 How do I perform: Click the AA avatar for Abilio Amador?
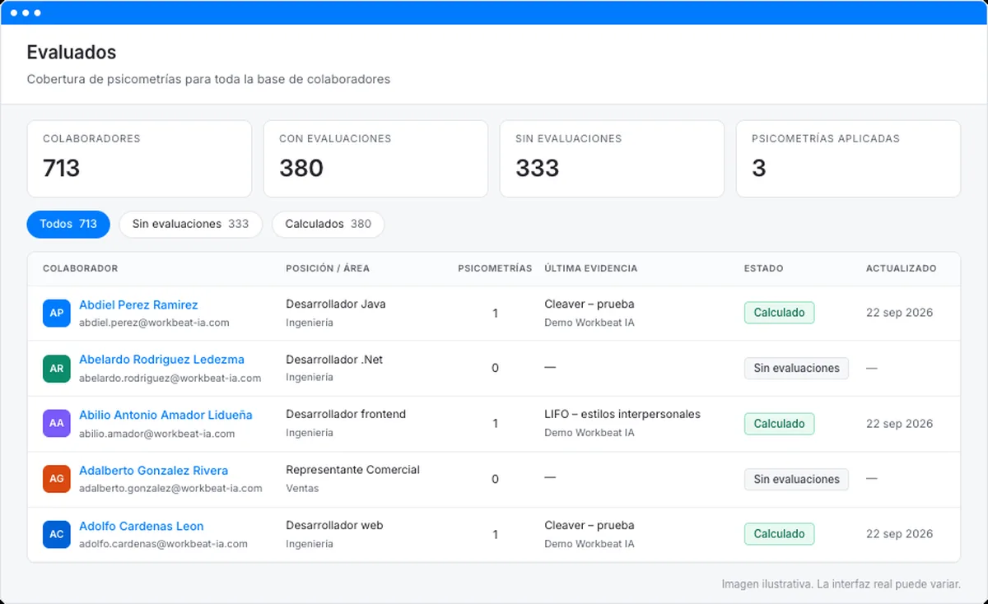tap(56, 424)
